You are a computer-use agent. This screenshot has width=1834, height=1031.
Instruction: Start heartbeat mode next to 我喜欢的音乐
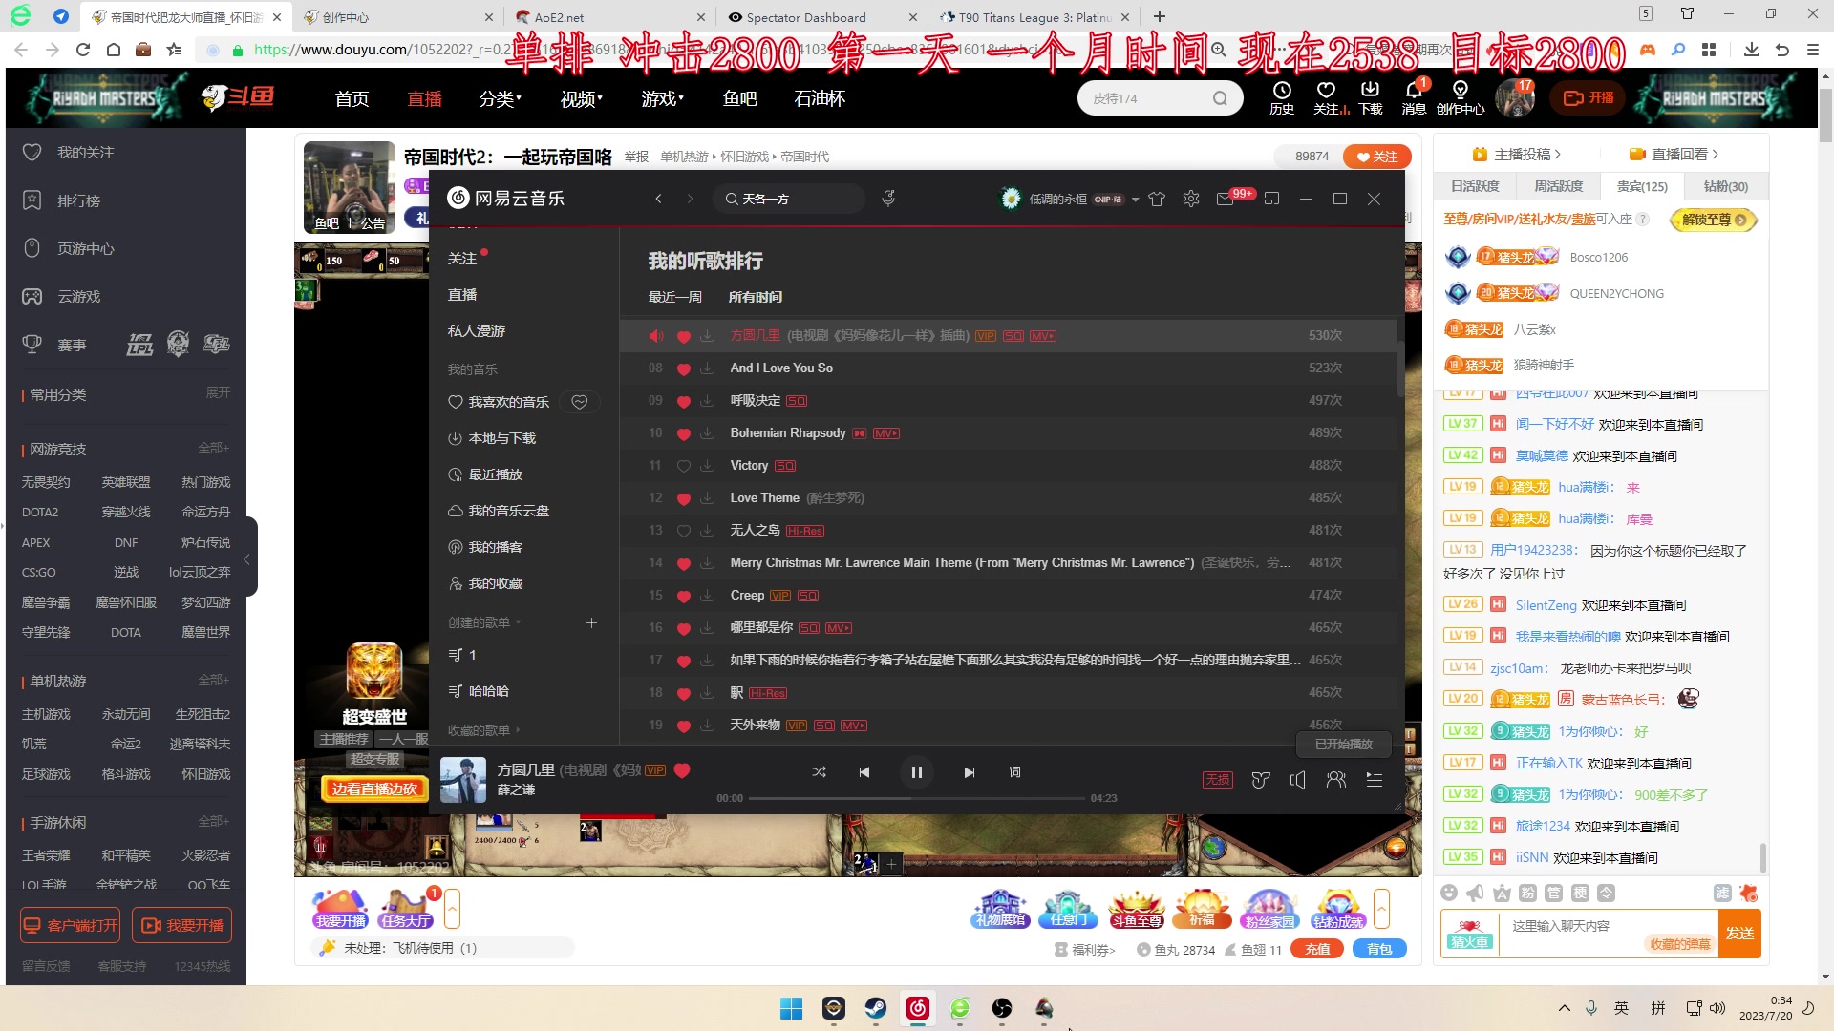(579, 402)
